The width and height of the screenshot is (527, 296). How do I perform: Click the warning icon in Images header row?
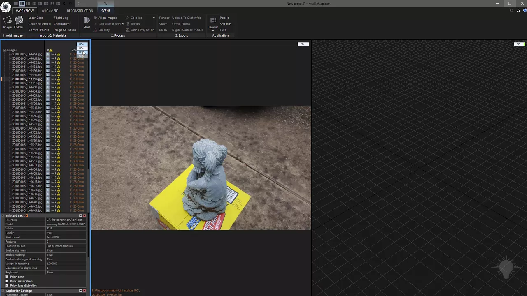click(x=51, y=50)
